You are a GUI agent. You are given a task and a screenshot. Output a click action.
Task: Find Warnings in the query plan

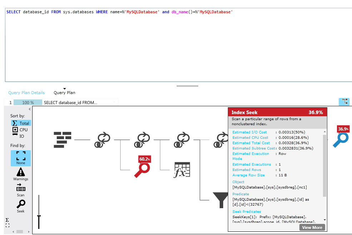click(x=21, y=173)
